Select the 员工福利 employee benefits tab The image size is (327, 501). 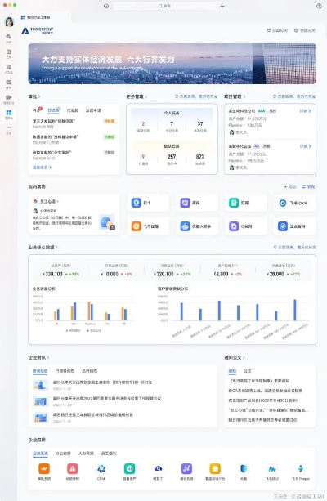point(109,454)
